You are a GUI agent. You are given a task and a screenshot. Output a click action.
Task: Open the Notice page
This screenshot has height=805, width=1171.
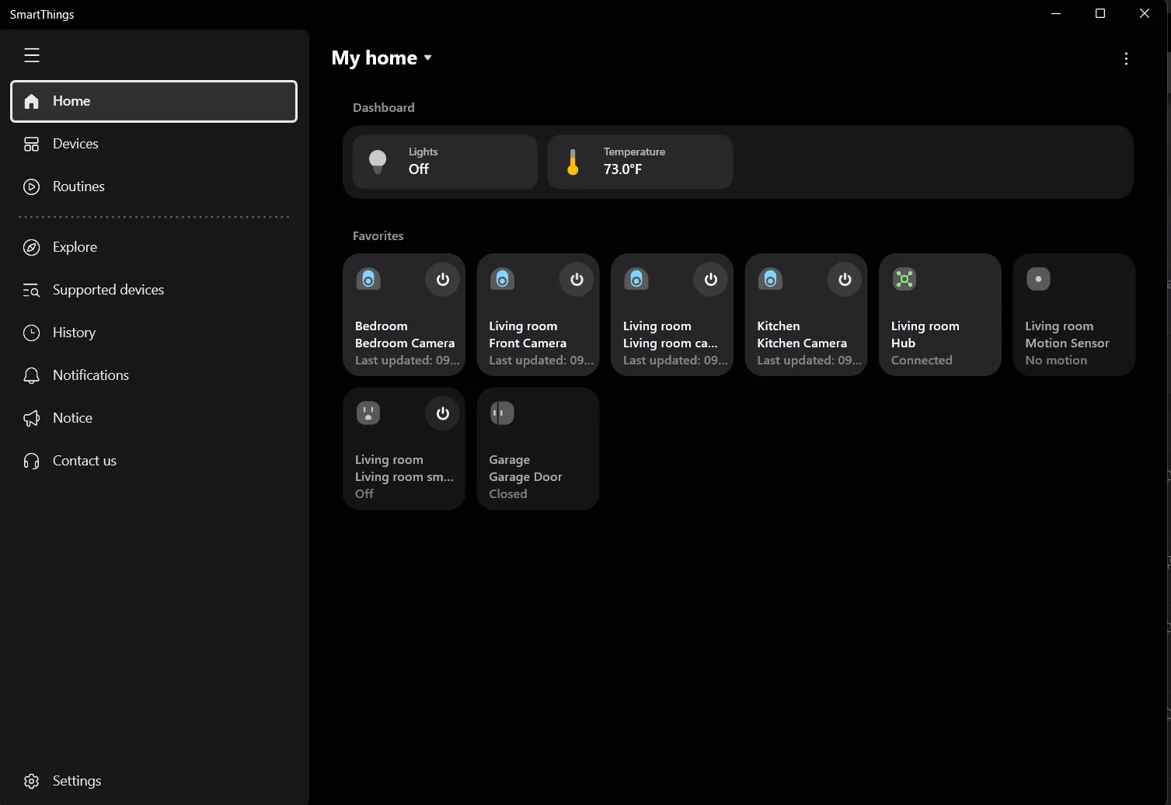point(154,418)
